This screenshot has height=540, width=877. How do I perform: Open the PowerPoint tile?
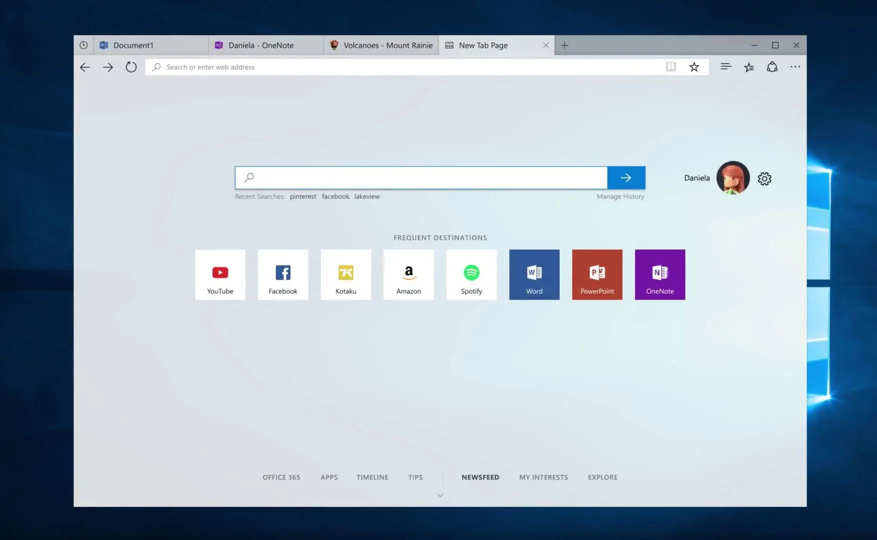click(x=597, y=274)
